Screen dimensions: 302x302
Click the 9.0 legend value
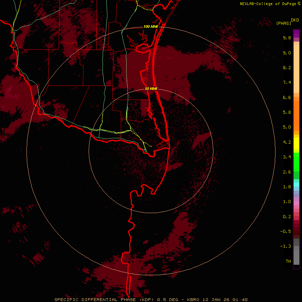(287, 53)
